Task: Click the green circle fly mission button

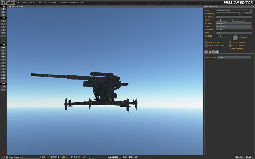Action: pyautogui.click(x=3, y=40)
